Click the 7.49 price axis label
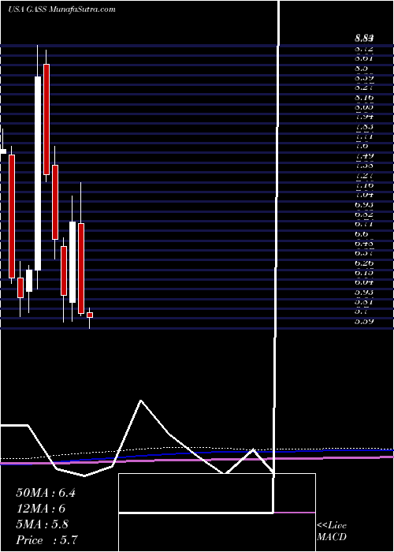Viewport: 394px width, 552px height. point(364,155)
